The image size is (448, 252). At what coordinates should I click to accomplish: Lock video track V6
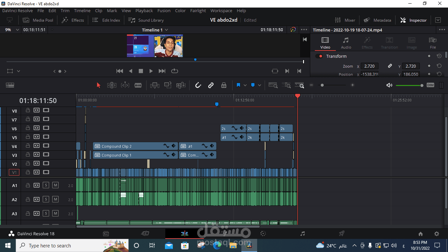(28, 128)
